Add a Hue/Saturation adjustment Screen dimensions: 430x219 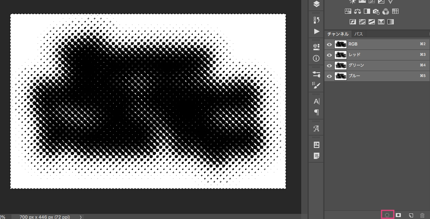pyautogui.click(x=348, y=11)
